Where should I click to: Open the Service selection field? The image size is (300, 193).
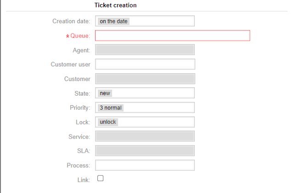point(145,136)
